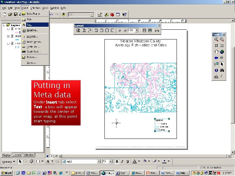Toggle visibility of first layer checkbox
235x176 pixels.
pos(12,29)
